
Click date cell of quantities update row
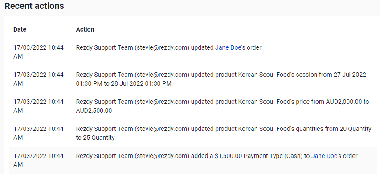tap(38, 133)
